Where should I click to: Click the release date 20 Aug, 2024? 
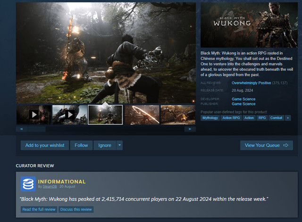click(242, 90)
